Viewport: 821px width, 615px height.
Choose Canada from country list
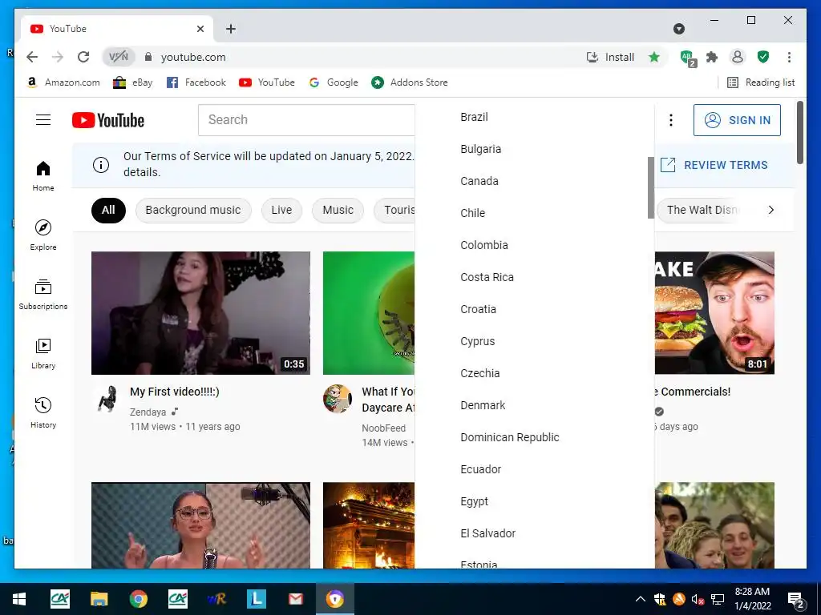534,181
